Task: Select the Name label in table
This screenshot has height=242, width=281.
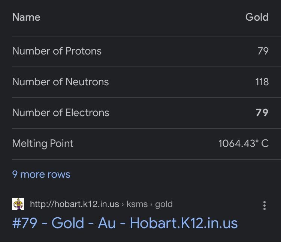Action: 26,17
